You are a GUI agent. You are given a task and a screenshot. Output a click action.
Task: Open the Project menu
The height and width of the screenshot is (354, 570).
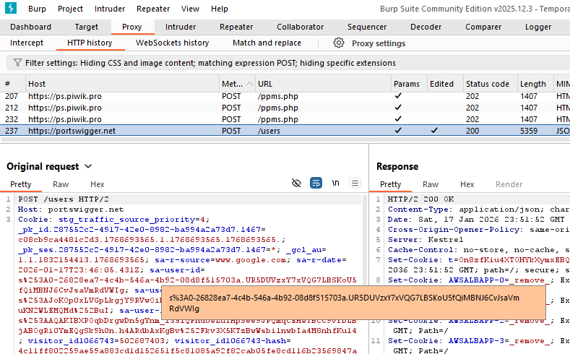[70, 9]
